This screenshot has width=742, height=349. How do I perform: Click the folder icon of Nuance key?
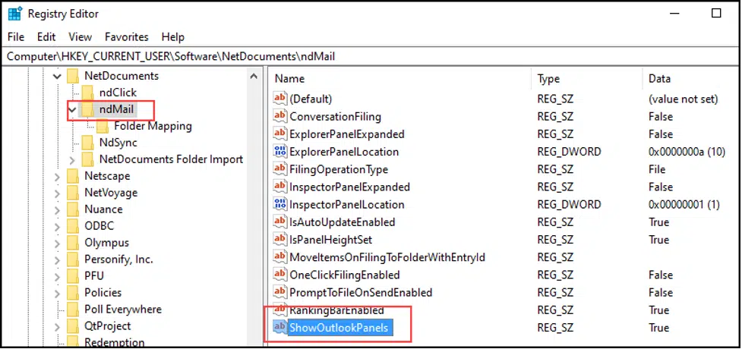[72, 209]
